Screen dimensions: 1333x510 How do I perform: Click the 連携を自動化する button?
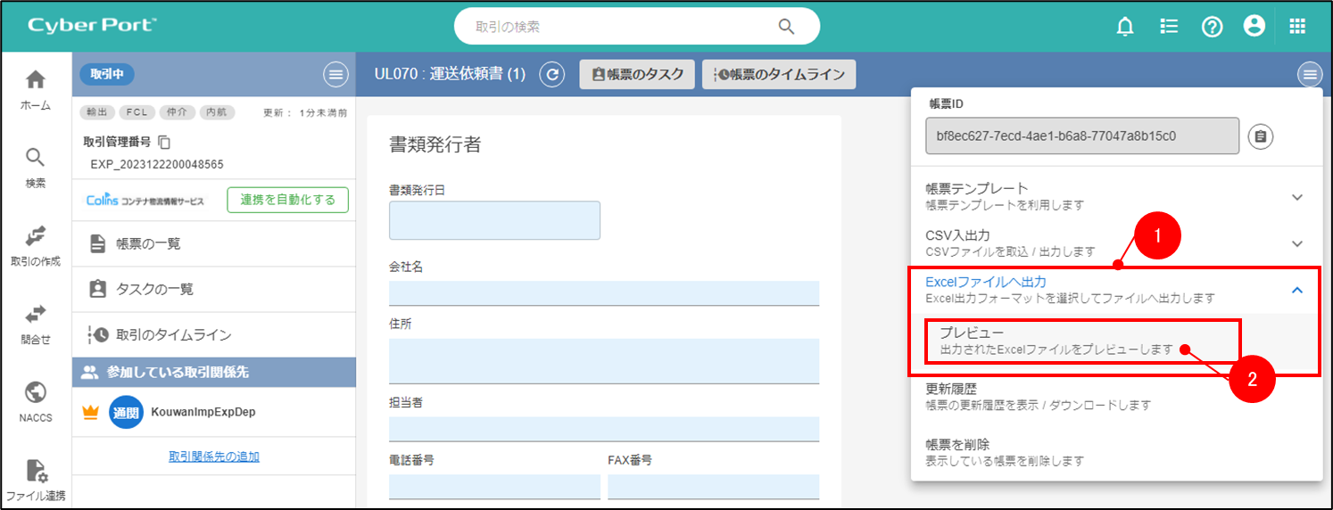[x=287, y=200]
